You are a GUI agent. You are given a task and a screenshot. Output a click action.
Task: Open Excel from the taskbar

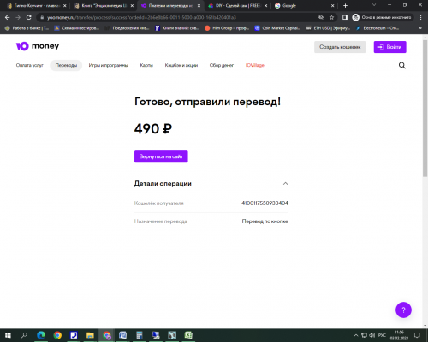(x=188, y=335)
